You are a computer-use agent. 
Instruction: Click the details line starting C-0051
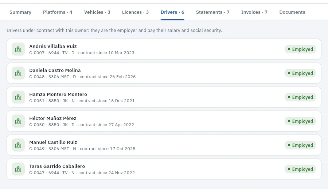point(82,101)
